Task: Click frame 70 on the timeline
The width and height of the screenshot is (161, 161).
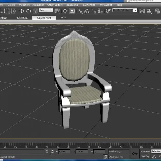Action: pyautogui.click(x=110, y=147)
